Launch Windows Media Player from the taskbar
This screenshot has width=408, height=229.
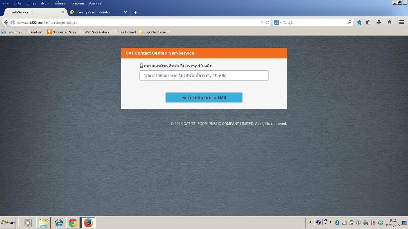tap(28, 223)
